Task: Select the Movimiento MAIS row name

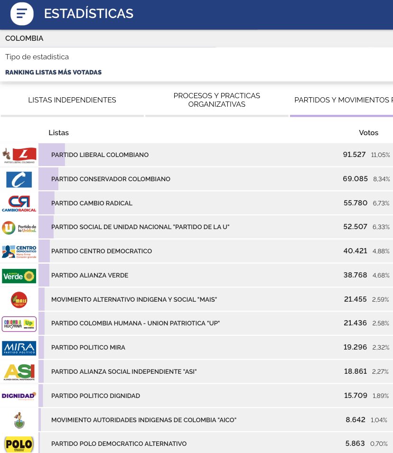Action: (134, 300)
